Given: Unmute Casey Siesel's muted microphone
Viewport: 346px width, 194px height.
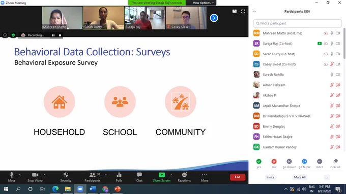Looking at the screenshot, I should [x=332, y=64].
